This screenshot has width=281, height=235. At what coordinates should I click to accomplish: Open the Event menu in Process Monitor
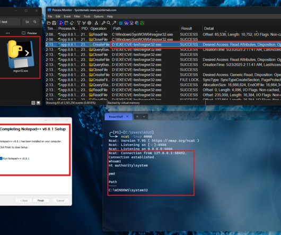pos(67,16)
